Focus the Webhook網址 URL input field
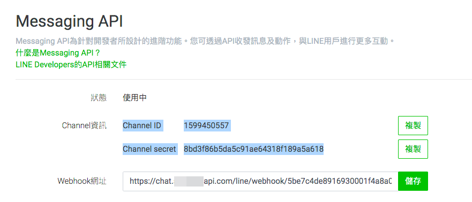The height and width of the screenshot is (202, 472). [260, 181]
